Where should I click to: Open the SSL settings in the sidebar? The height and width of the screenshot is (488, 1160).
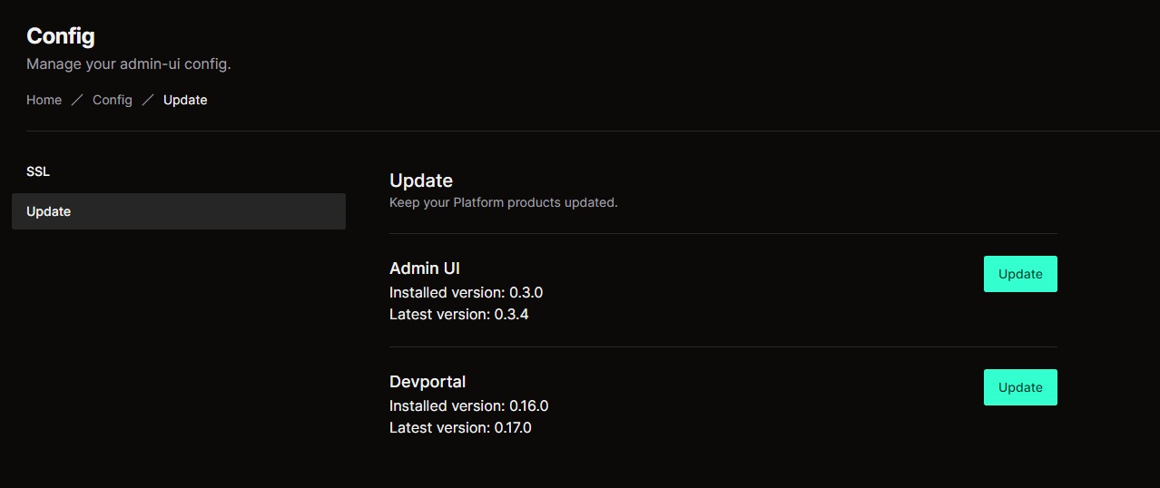38,171
